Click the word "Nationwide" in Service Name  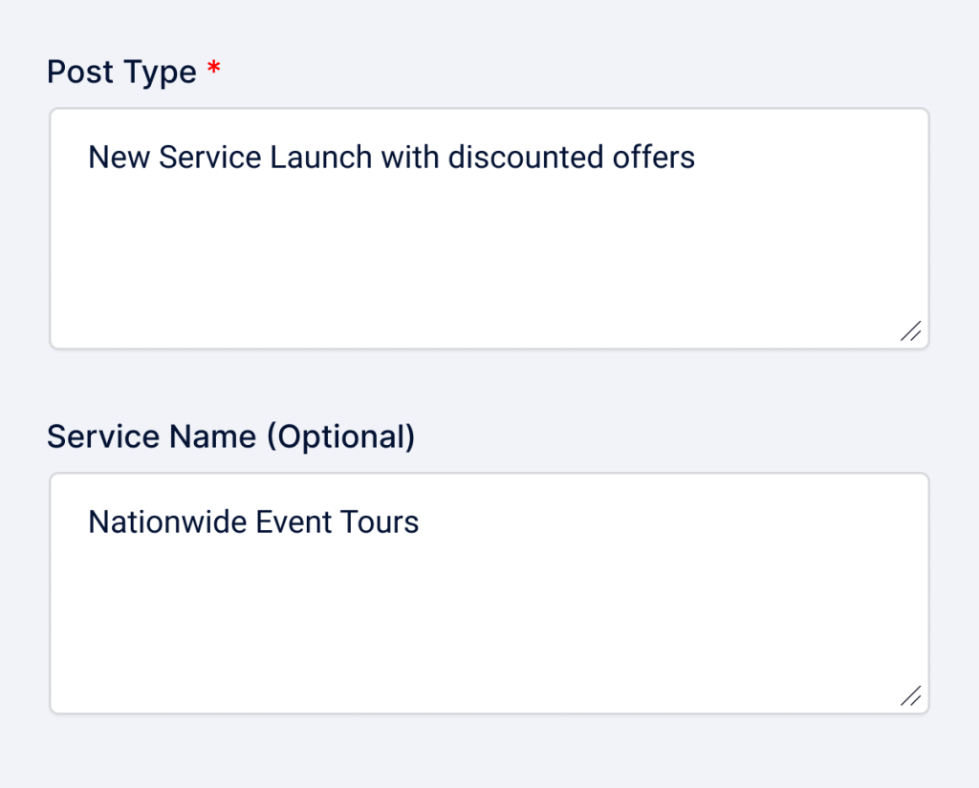[x=168, y=522]
